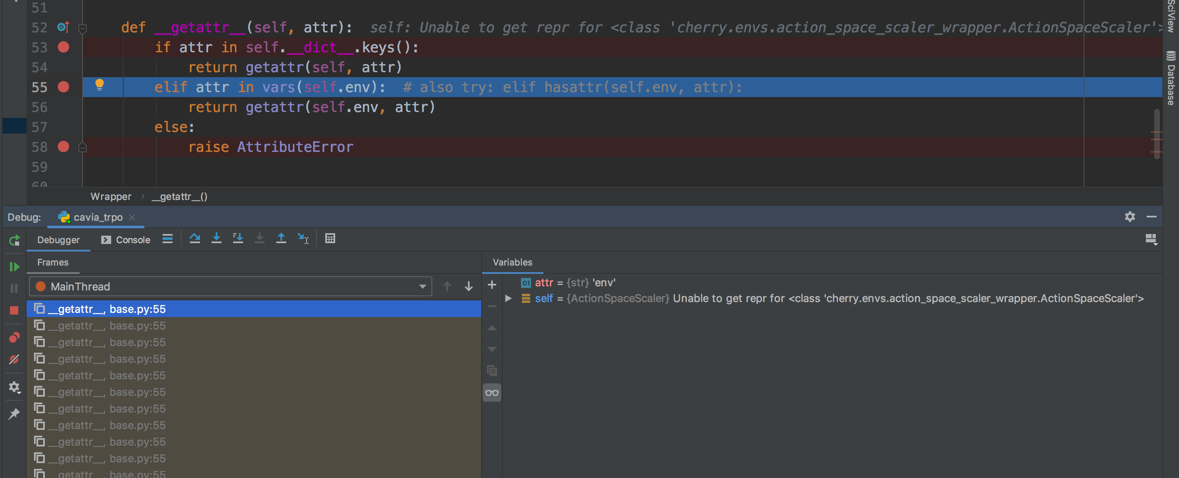The height and width of the screenshot is (478, 1179).
Task: Click the Wrapper breadcrumb
Action: [x=111, y=196]
